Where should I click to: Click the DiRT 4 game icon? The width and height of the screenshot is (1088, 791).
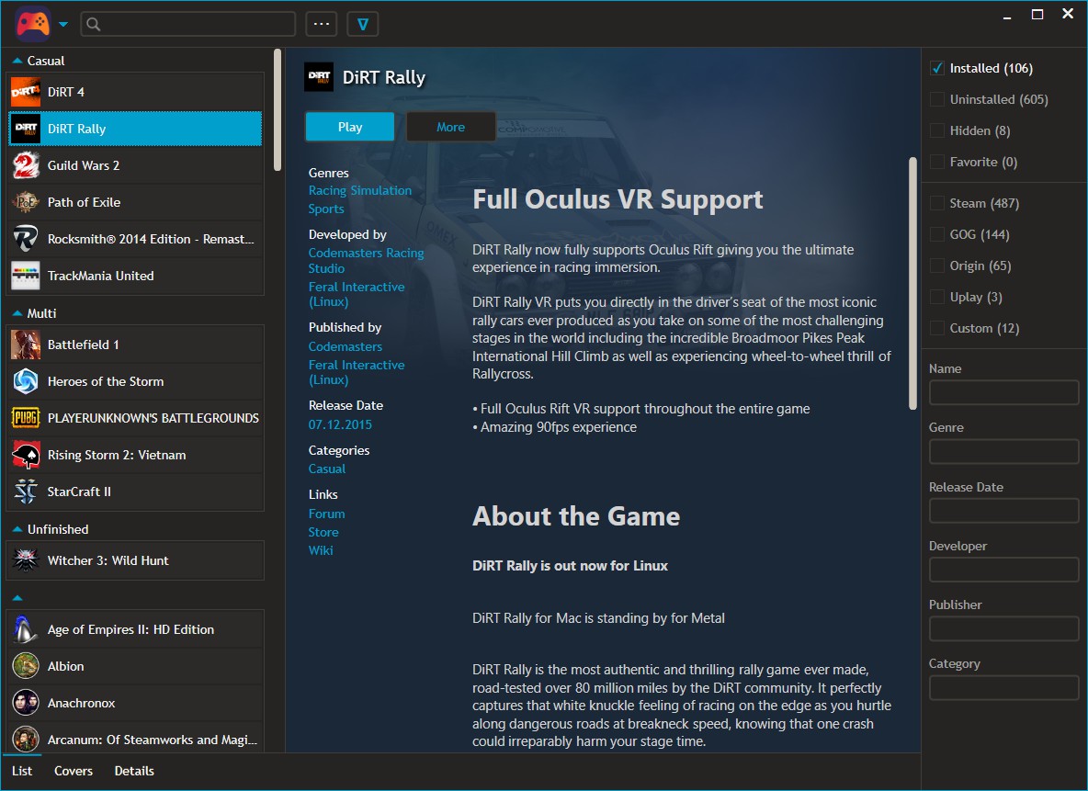tap(26, 92)
